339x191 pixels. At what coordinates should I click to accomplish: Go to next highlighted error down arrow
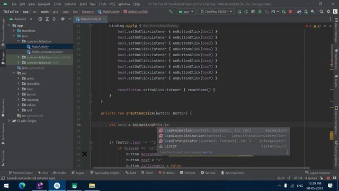[x=330, y=26]
